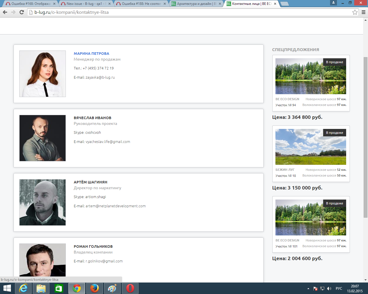Viewport: 368px width, 294px height.
Task: Open Internet Explorer from taskbar
Action: (x=23, y=288)
